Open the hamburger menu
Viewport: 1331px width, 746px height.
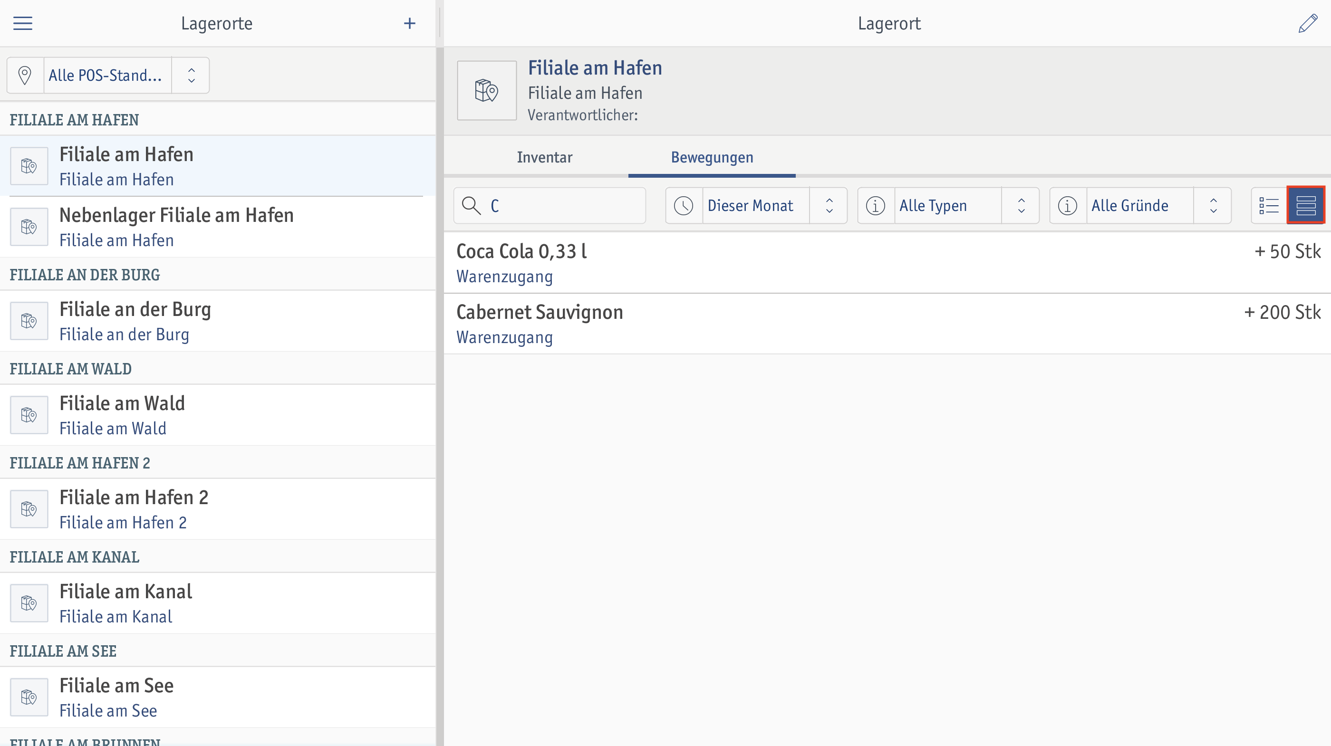pos(23,23)
